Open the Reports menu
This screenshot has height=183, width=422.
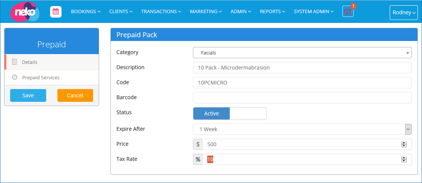(272, 12)
